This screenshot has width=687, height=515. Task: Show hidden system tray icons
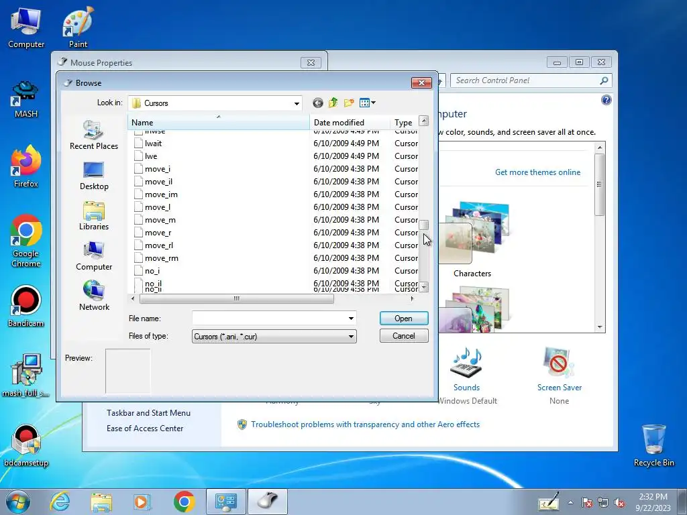pos(570,503)
